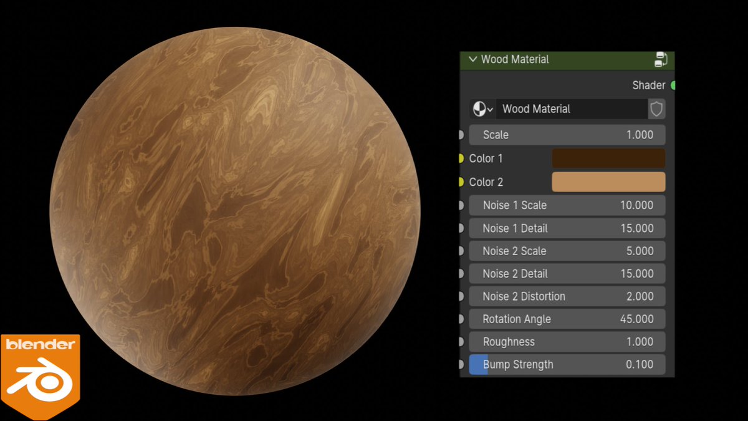Image resolution: width=748 pixels, height=421 pixels.
Task: Click the Roughness value field
Action: tap(567, 342)
